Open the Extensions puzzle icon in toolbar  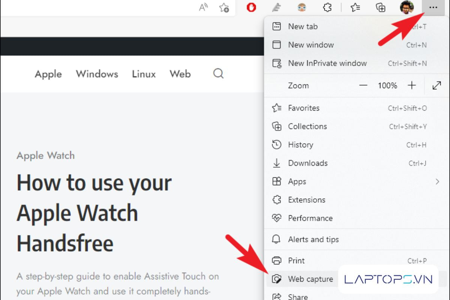click(327, 7)
